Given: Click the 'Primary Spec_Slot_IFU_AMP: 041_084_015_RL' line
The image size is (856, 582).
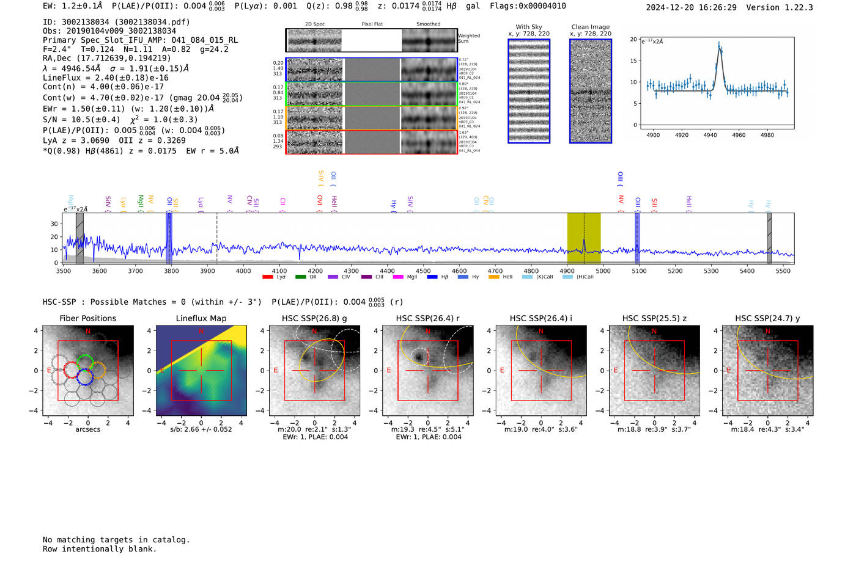Looking at the screenshot, I should click(x=141, y=40).
